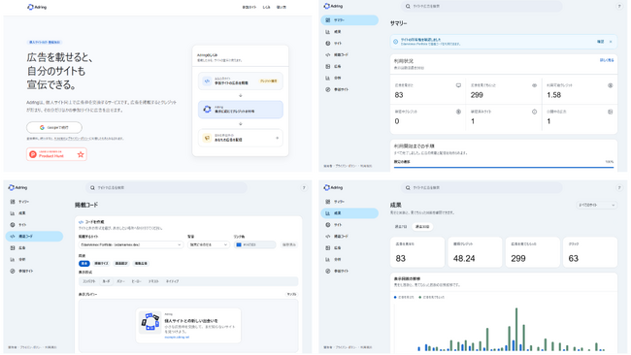Click the Adring logo on the landing page

[x=37, y=7]
